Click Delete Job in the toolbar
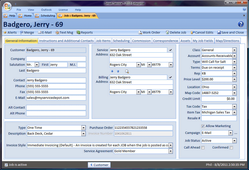The height and width of the screenshot is (170, 249). pyautogui.click(x=176, y=33)
